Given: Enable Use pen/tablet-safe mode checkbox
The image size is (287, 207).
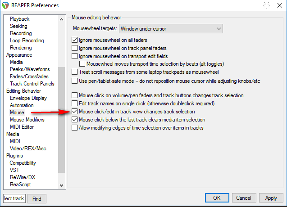Looking at the screenshot, I should (x=74, y=81).
